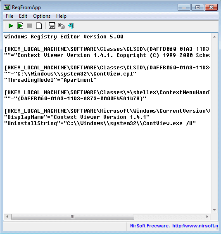This screenshot has width=221, height=234.
Task: Click the green Start tracing play icon
Action: point(11,26)
